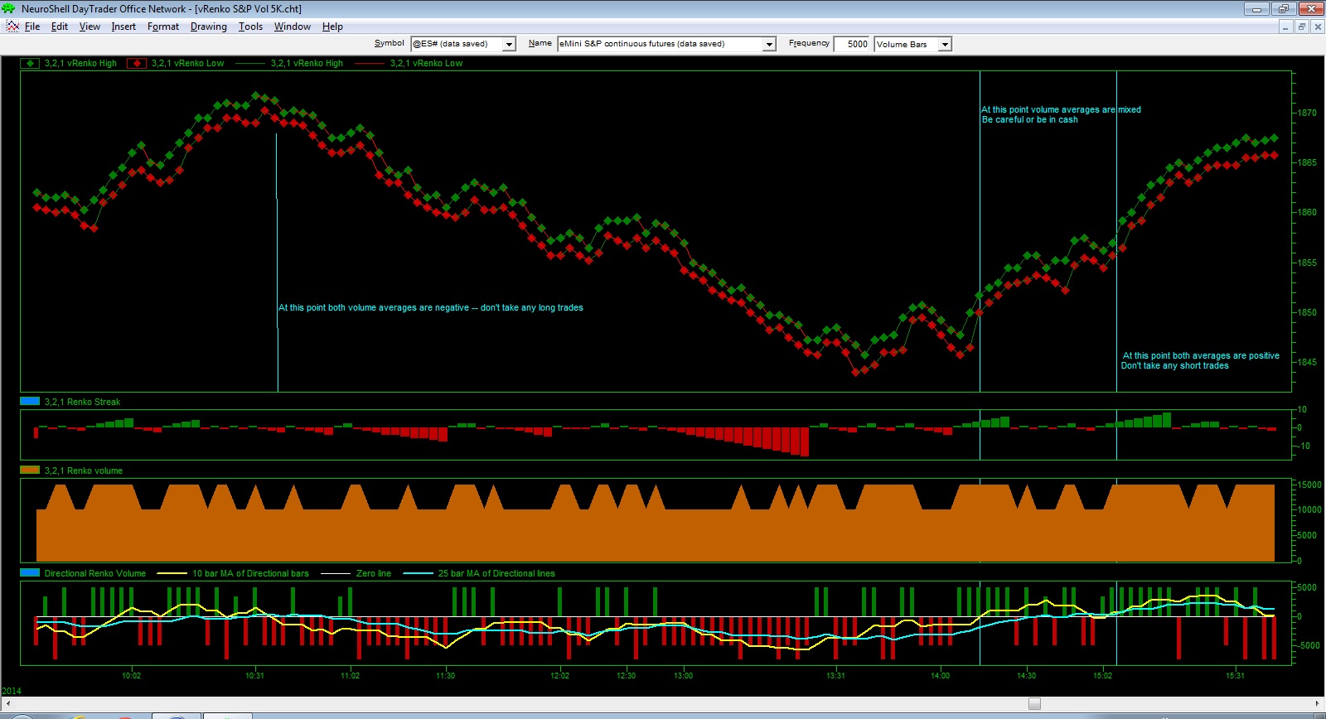Screen dimensions: 1326x719
Task: Open the View menu
Action: click(x=90, y=27)
